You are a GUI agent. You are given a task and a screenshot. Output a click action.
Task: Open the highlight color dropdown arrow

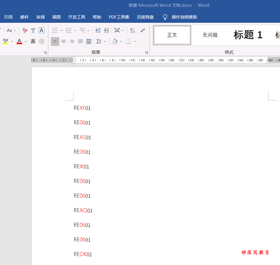12,41
